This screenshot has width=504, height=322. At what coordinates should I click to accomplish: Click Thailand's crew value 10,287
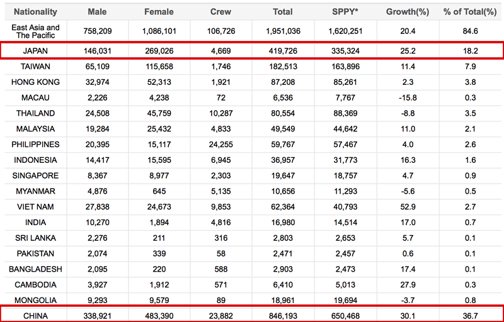pyautogui.click(x=220, y=113)
